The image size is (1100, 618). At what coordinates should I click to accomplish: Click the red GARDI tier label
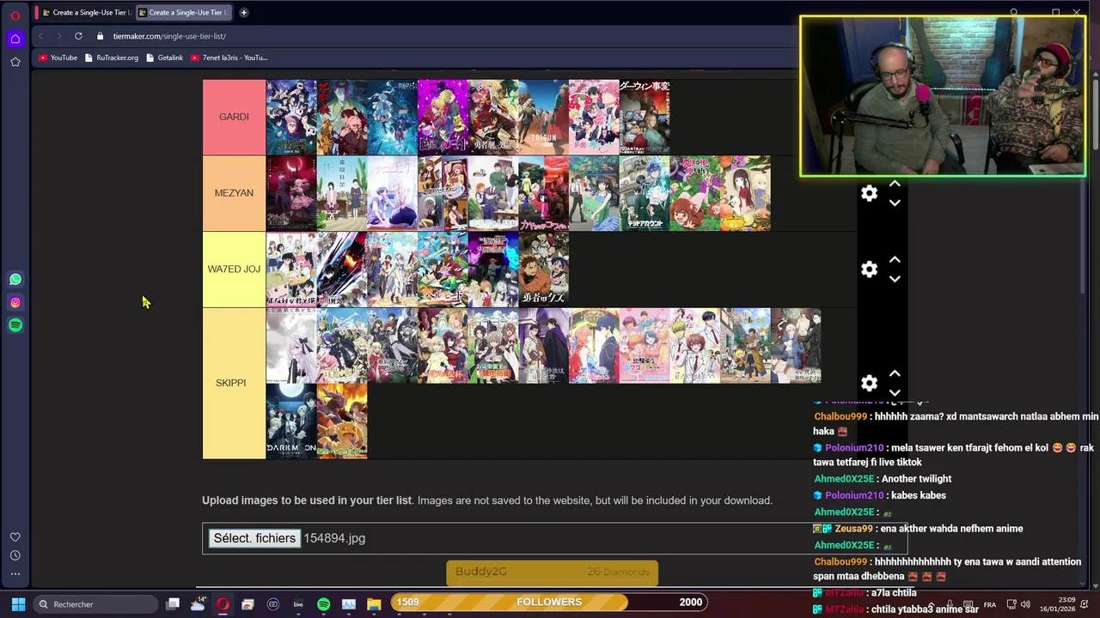[234, 117]
